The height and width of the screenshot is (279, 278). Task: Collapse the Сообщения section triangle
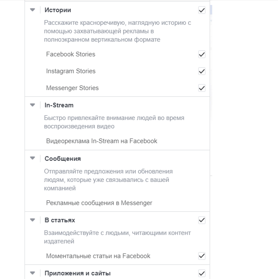[32, 159]
